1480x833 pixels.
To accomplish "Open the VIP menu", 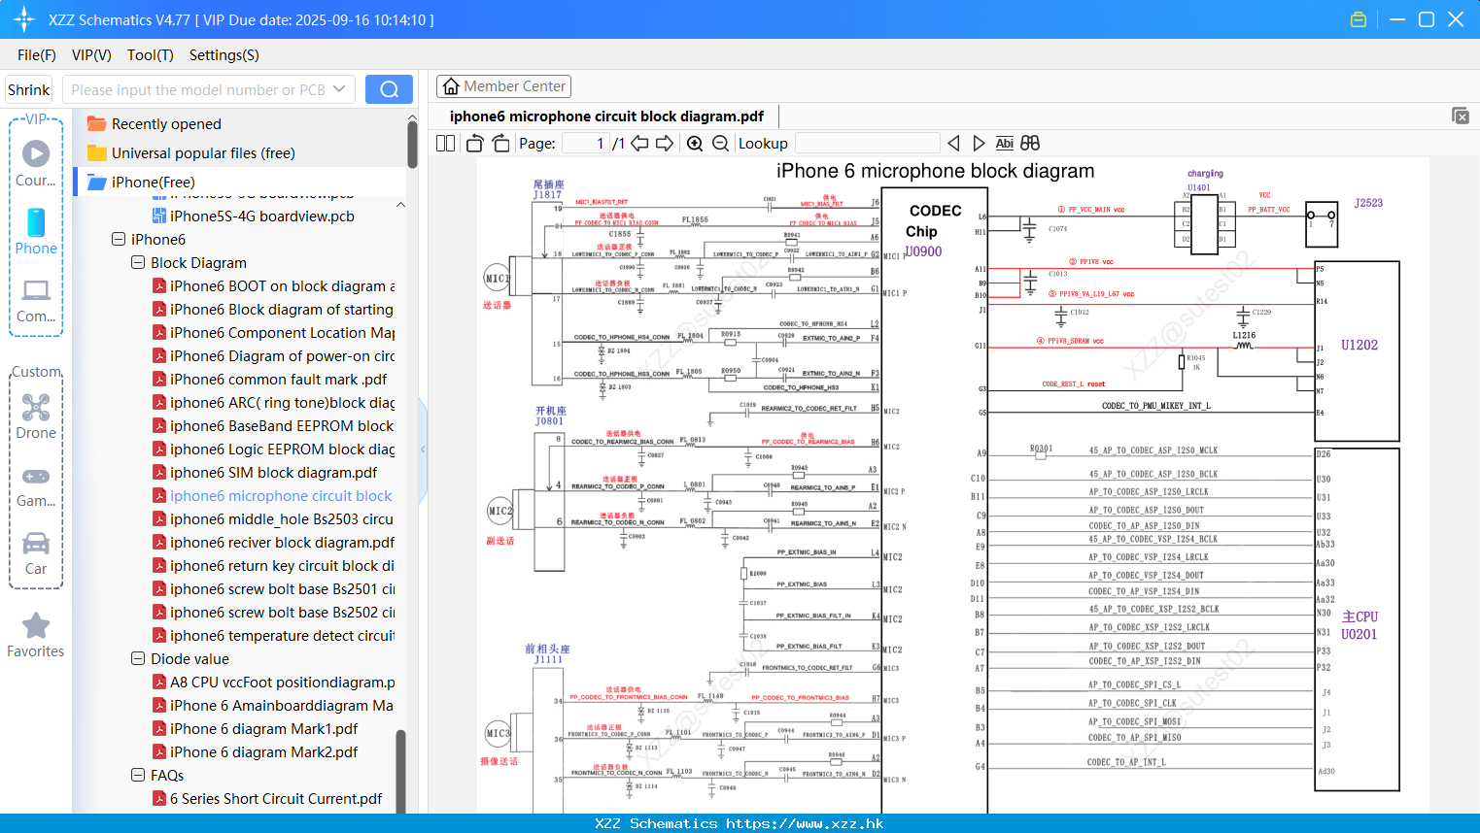I will [x=91, y=55].
